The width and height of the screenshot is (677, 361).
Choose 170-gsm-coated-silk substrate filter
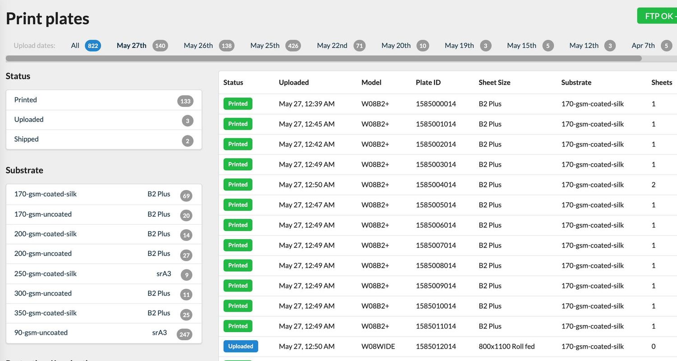pyautogui.click(x=103, y=194)
